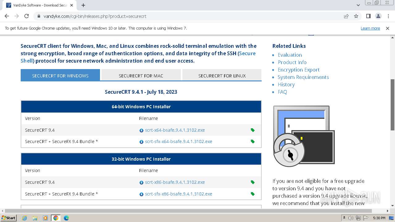Image resolution: width=395 pixels, height=222 pixels.
Task: Open the Chrome three-dot menu
Action: [388, 16]
